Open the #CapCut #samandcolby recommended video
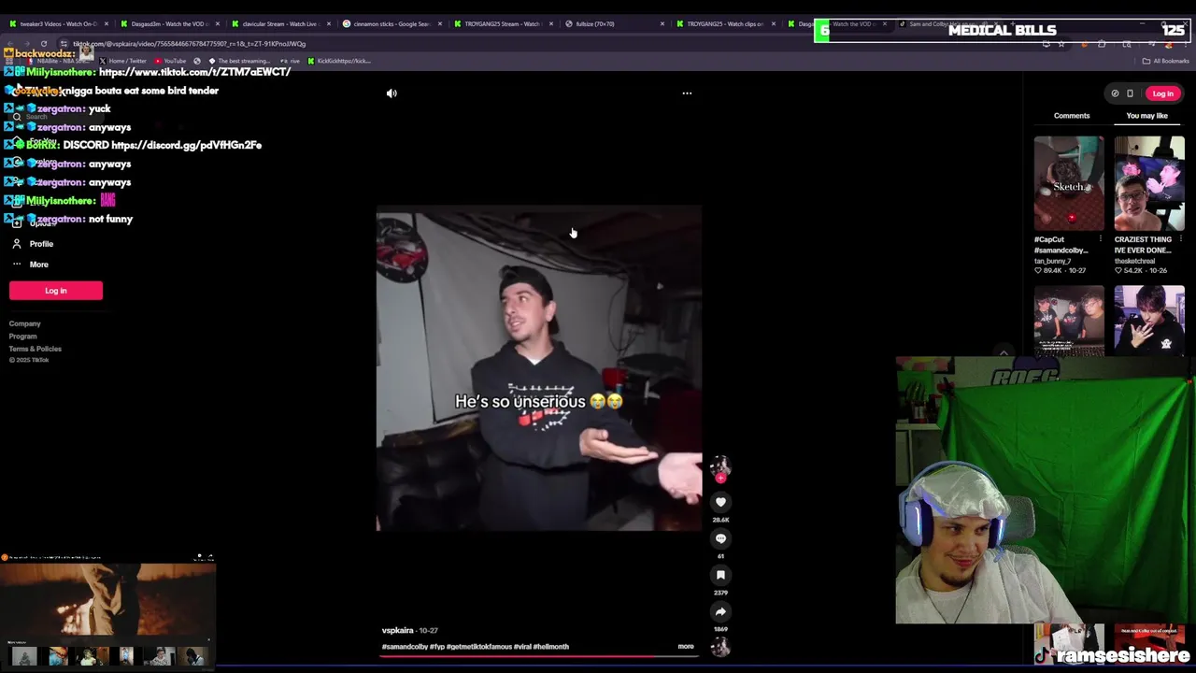 coord(1068,183)
